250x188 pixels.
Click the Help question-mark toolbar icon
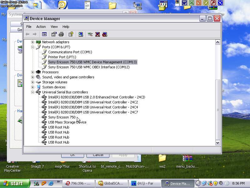click(x=71, y=34)
